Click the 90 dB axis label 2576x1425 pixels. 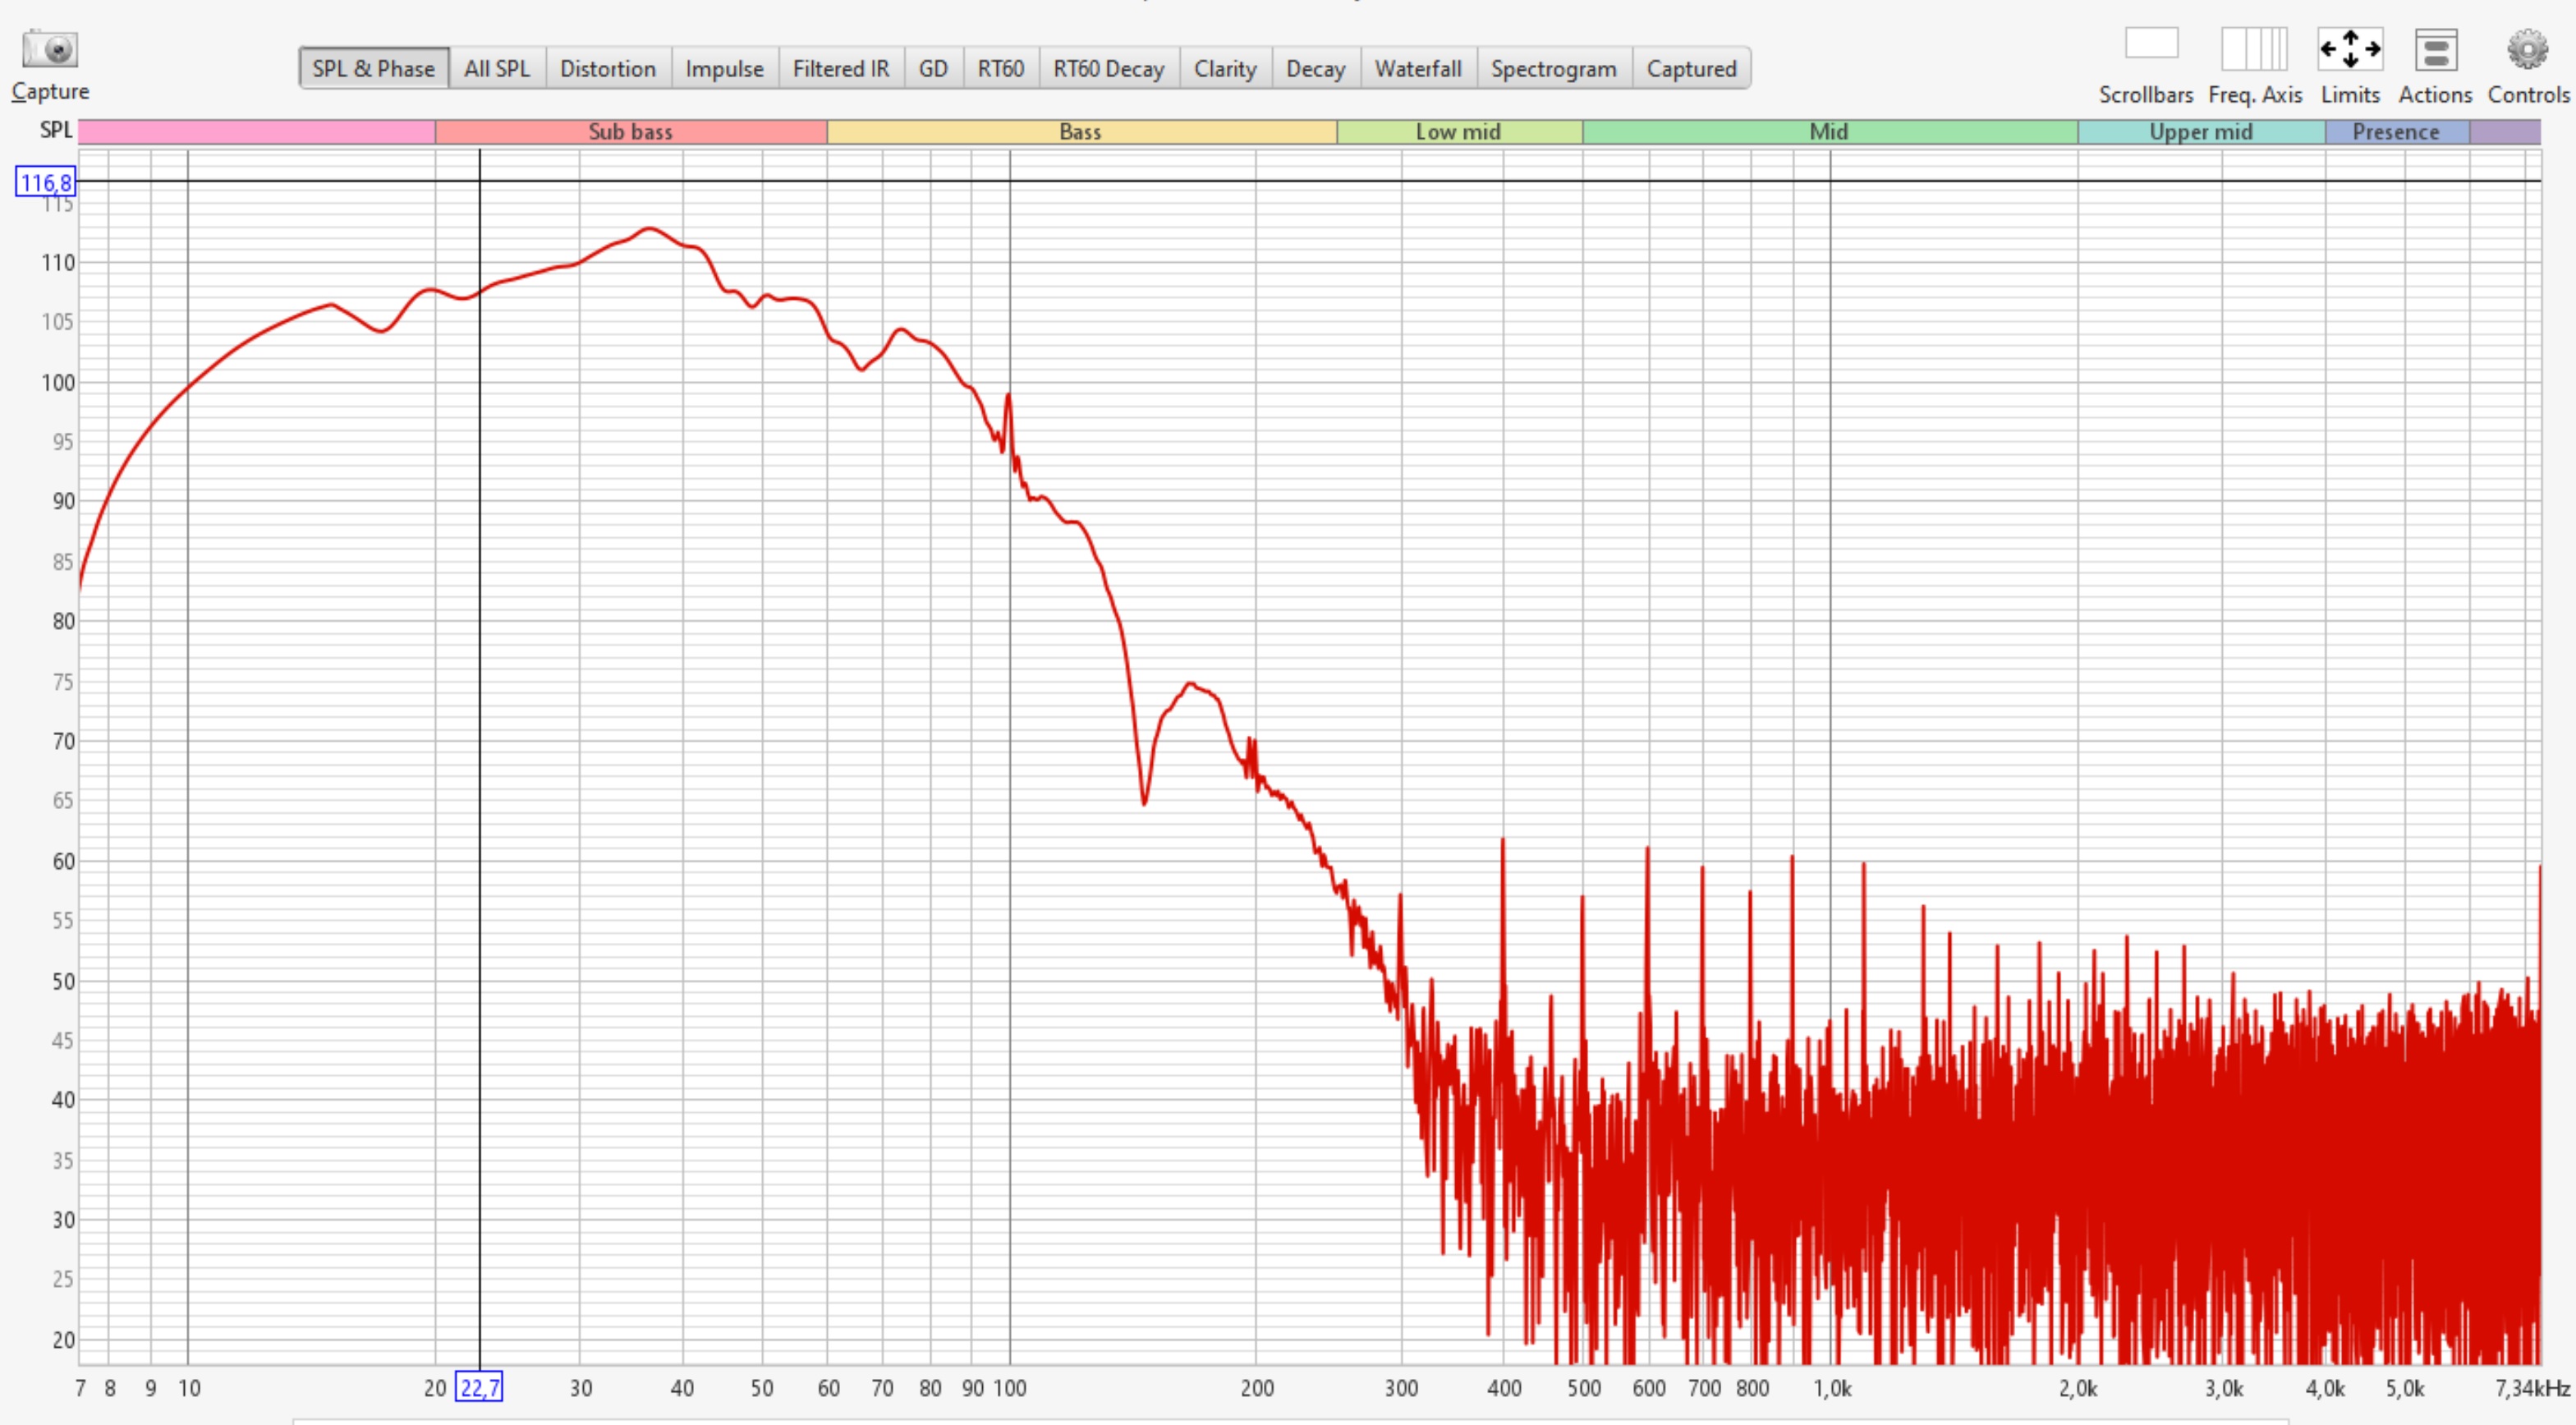point(63,501)
